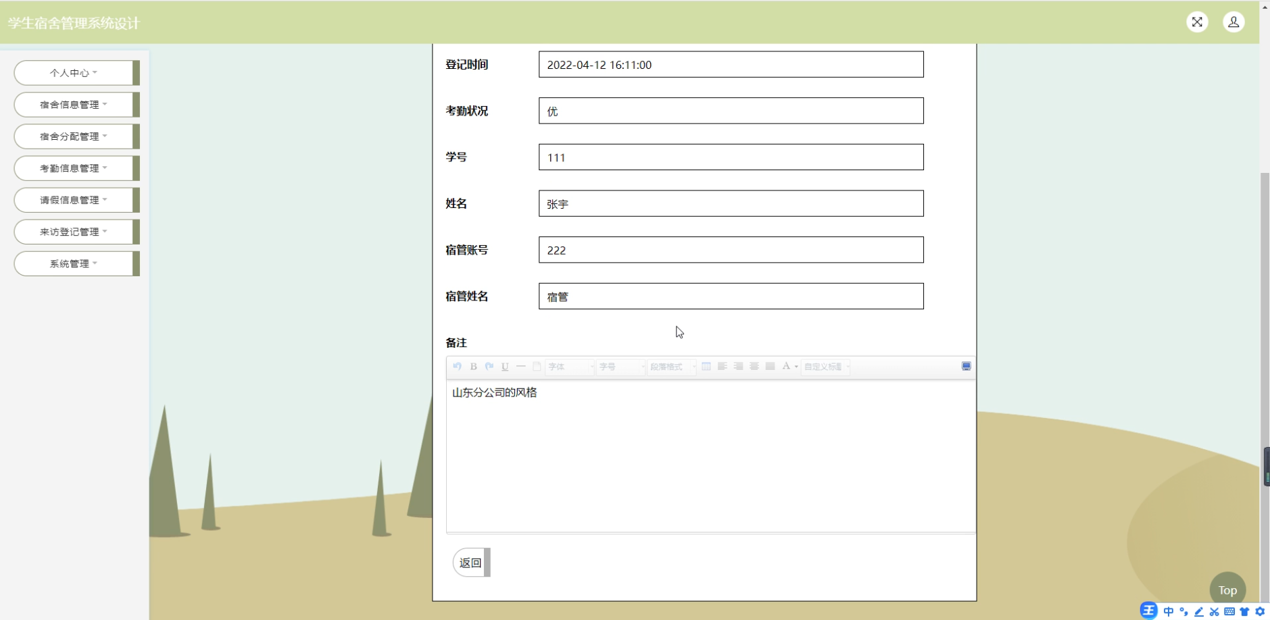Click the input method settings gear icon
The image size is (1270, 620).
coord(1260,611)
